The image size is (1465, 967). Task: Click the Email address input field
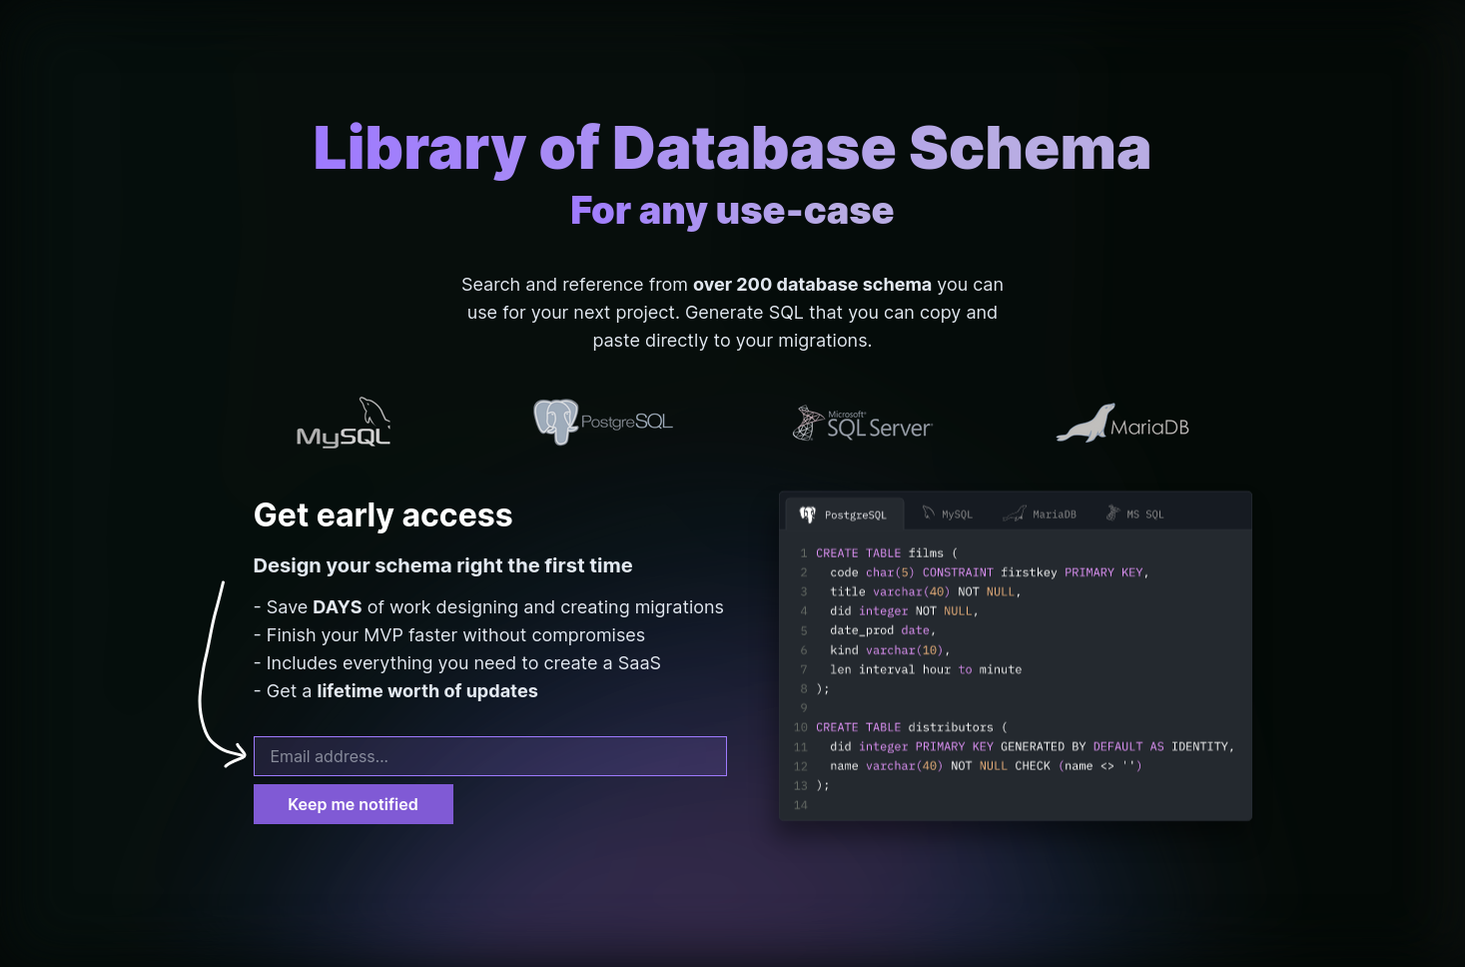click(490, 756)
